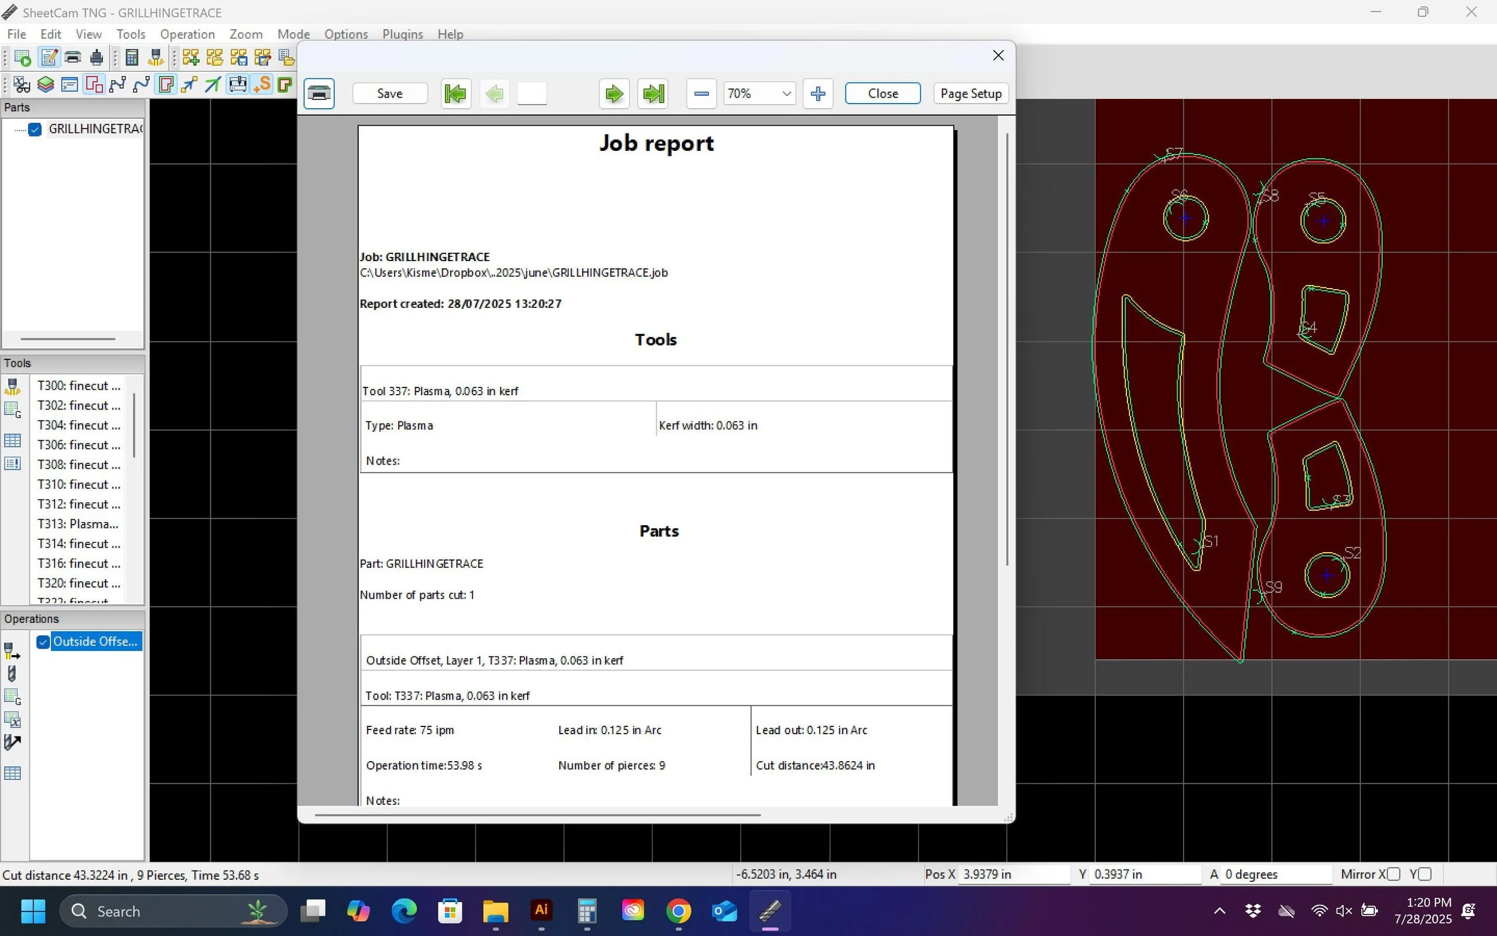Select tool T313: Plasma in Tools list

coord(78,524)
